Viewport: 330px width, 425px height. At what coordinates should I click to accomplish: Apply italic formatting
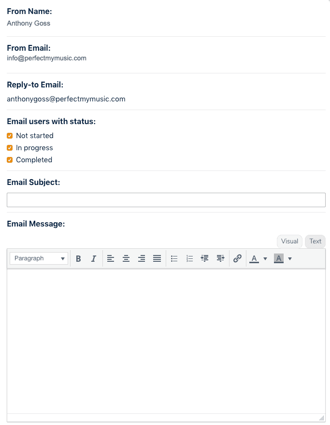[x=94, y=258]
